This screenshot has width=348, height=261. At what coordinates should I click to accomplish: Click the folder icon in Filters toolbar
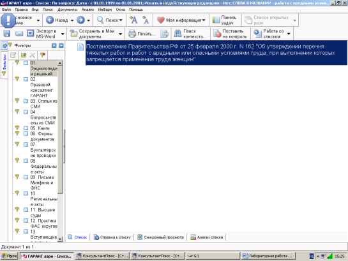(23, 55)
